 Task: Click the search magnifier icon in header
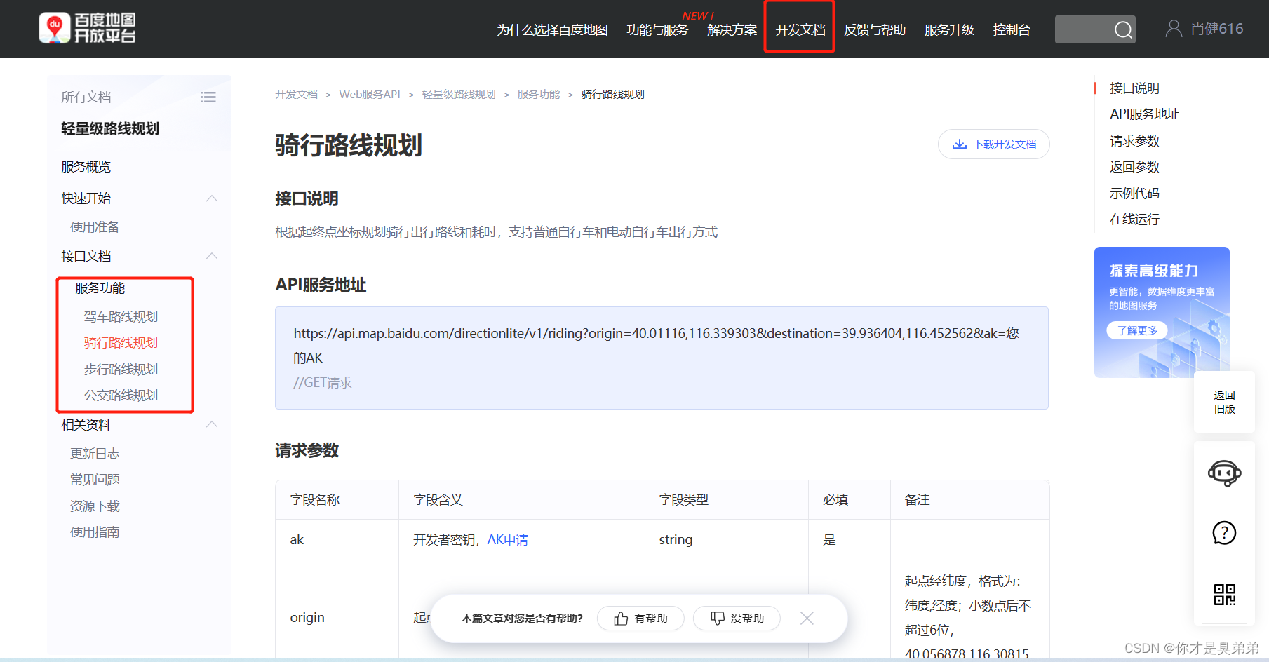pyautogui.click(x=1123, y=29)
